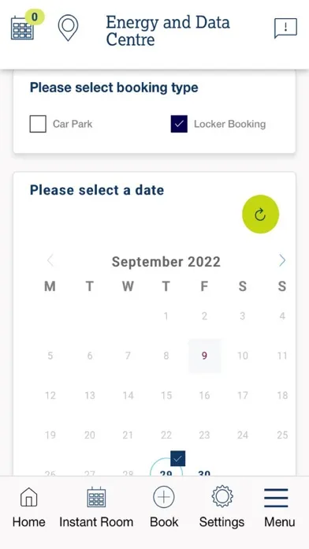Open the feedback report speech-bubble icon
Viewport: 309px width, 549px height.
(285, 28)
